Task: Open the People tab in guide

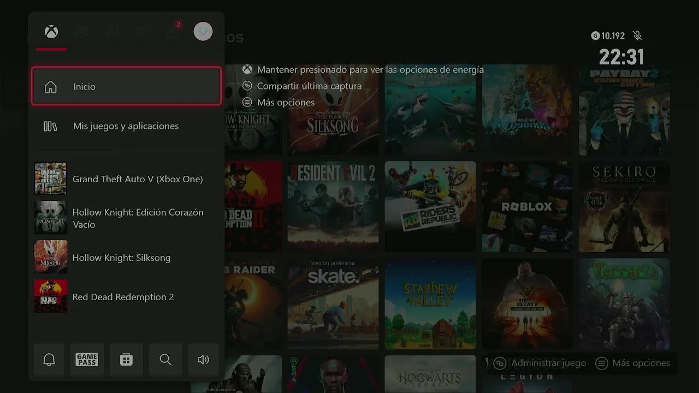Action: pos(81,32)
